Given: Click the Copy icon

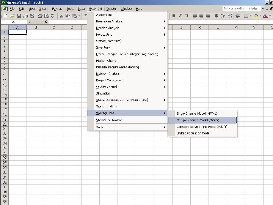Looking at the screenshot, I should (68, 16).
